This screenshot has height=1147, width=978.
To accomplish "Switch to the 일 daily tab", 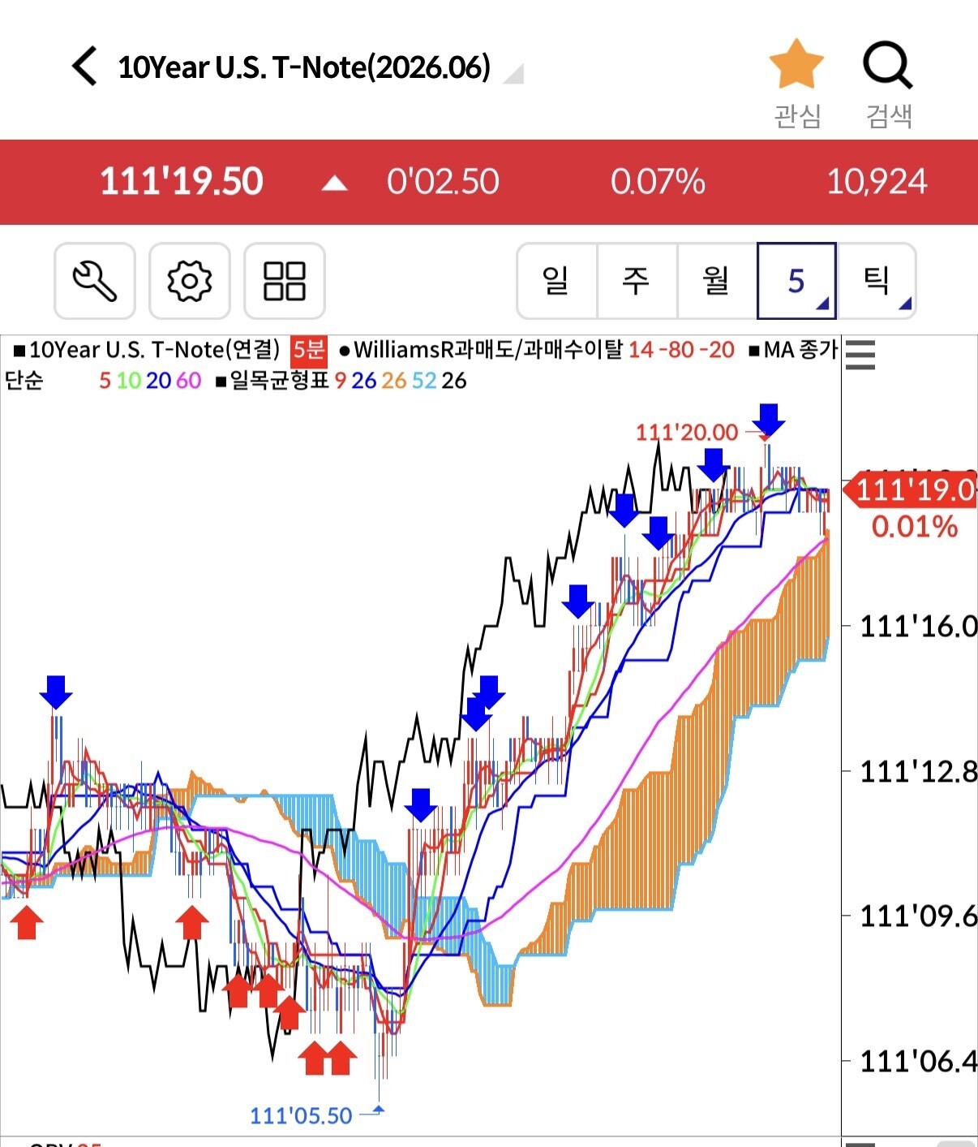I will pos(556,281).
